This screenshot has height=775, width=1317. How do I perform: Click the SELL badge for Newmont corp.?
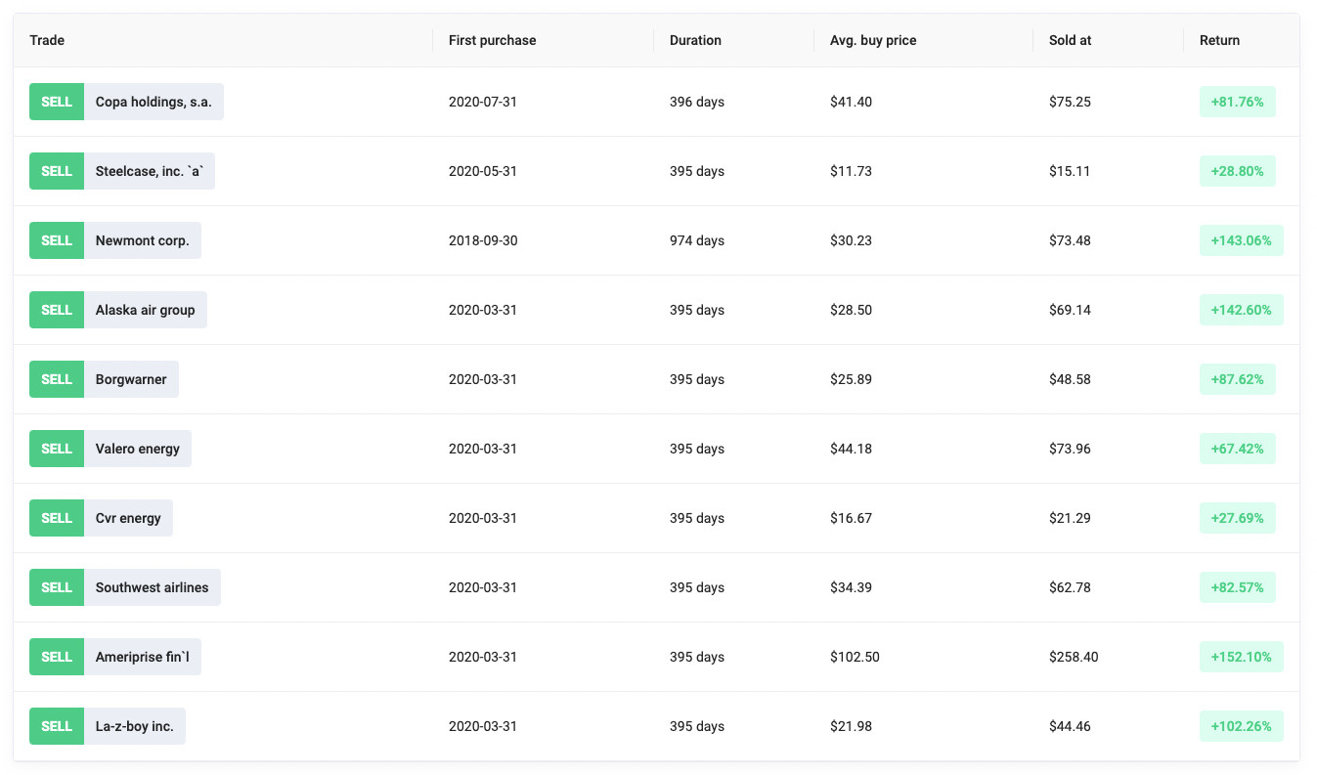point(57,240)
